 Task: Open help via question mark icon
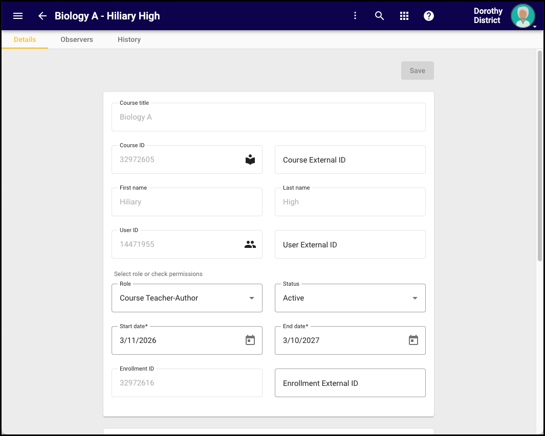(428, 16)
